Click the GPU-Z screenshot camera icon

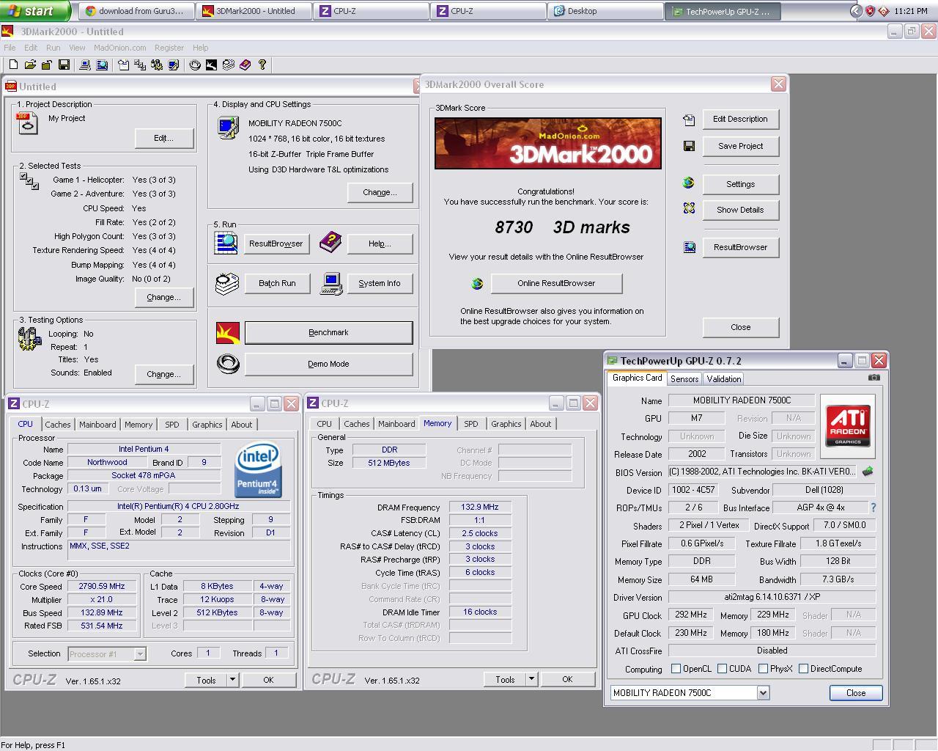tap(874, 378)
